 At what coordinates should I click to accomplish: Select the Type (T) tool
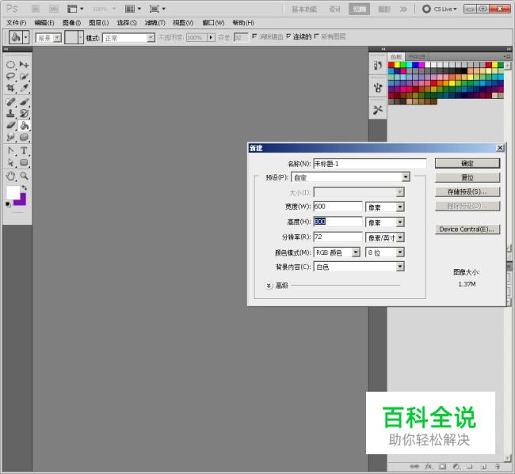coord(24,150)
